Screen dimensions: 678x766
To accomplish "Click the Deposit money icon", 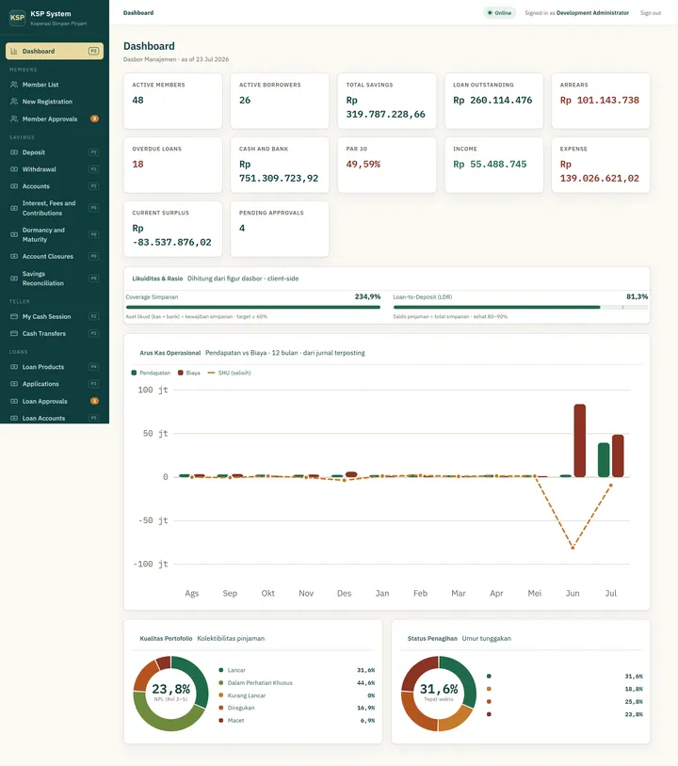I will coord(14,152).
